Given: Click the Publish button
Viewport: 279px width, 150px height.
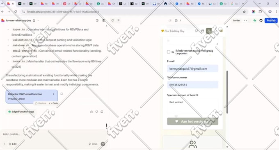Looking at the screenshot, I should [x=271, y=20].
